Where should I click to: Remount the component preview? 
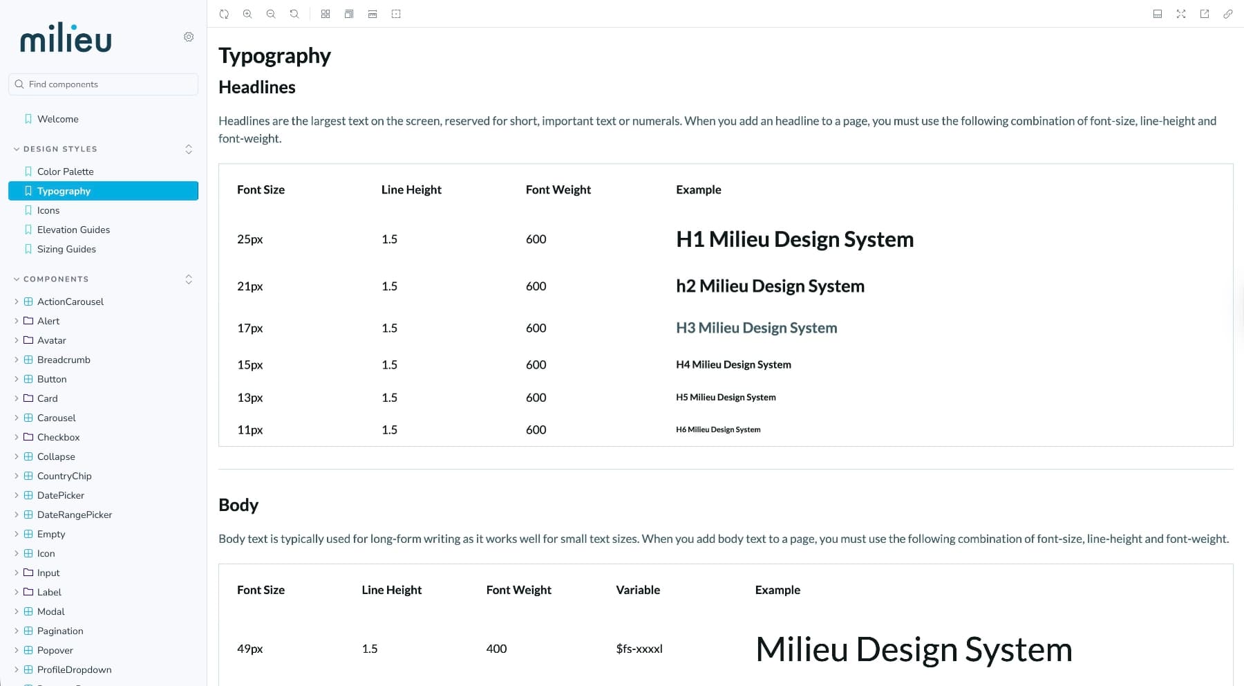pyautogui.click(x=224, y=13)
